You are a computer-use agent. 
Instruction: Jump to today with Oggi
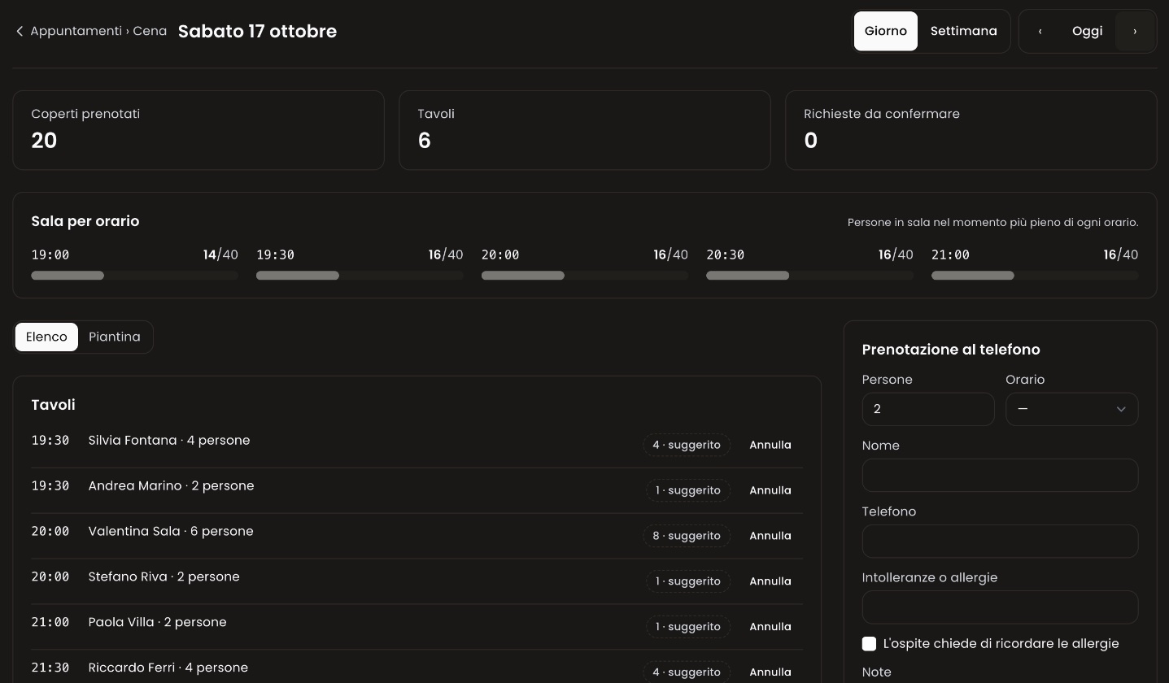[1087, 31]
